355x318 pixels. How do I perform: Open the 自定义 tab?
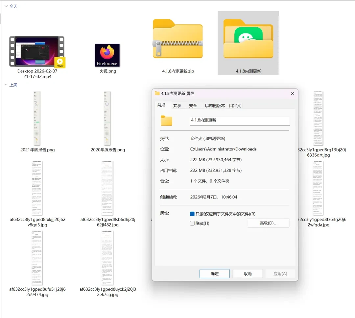(x=235, y=105)
